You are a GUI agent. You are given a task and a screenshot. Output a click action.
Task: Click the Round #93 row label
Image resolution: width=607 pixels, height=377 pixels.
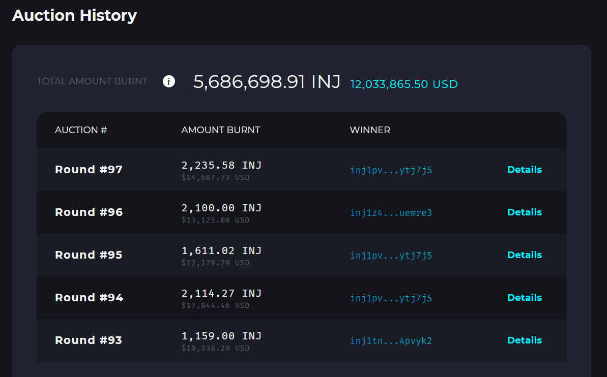tap(89, 340)
